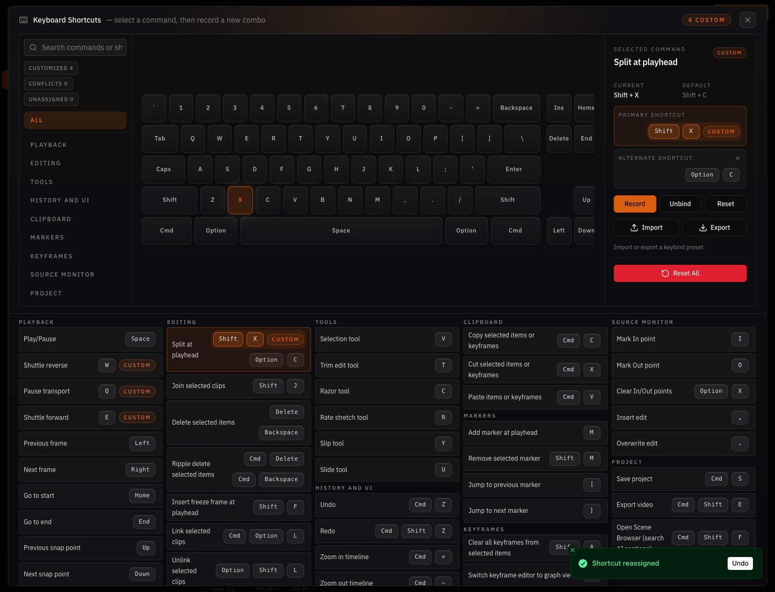Select the Ripple delete selected items command

pyautogui.click(x=239, y=469)
